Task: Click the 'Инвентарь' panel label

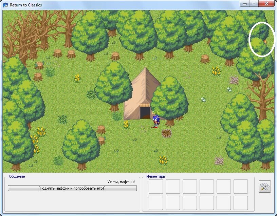Action: pyautogui.click(x=155, y=176)
